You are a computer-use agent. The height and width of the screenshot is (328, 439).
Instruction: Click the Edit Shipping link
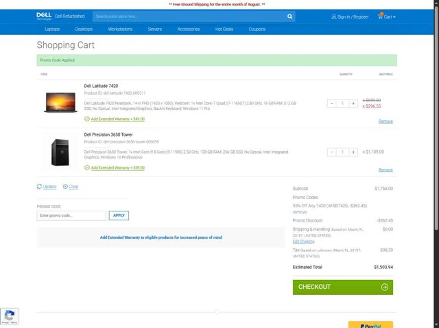coord(303,242)
